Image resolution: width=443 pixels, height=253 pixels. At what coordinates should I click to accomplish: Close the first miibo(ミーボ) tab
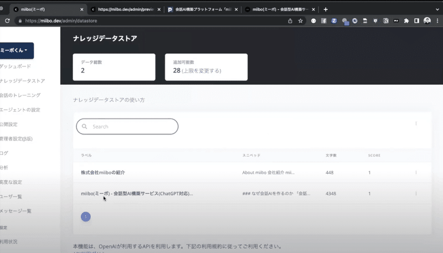click(x=82, y=9)
